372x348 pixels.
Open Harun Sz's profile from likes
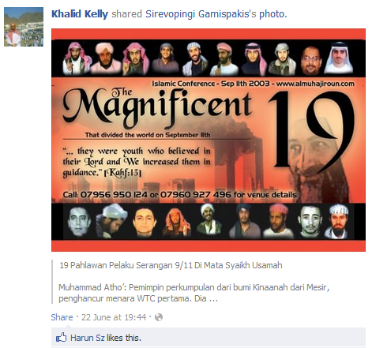coord(88,338)
